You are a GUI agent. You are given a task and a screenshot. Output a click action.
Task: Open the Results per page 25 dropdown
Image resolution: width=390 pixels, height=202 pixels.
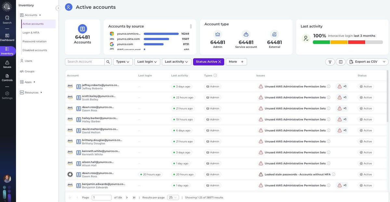pyautogui.click(x=173, y=197)
